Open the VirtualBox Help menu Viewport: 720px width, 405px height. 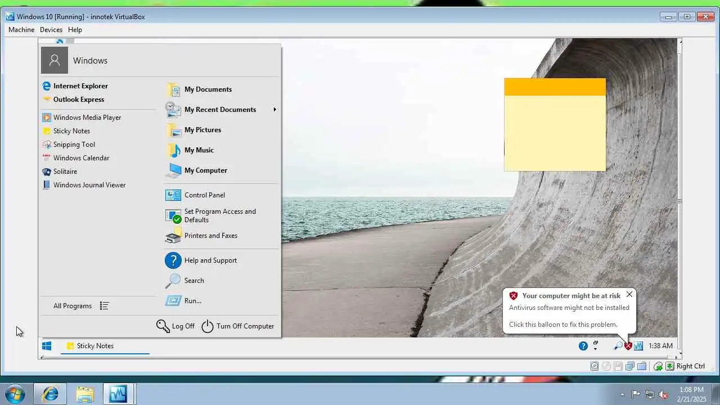click(75, 30)
